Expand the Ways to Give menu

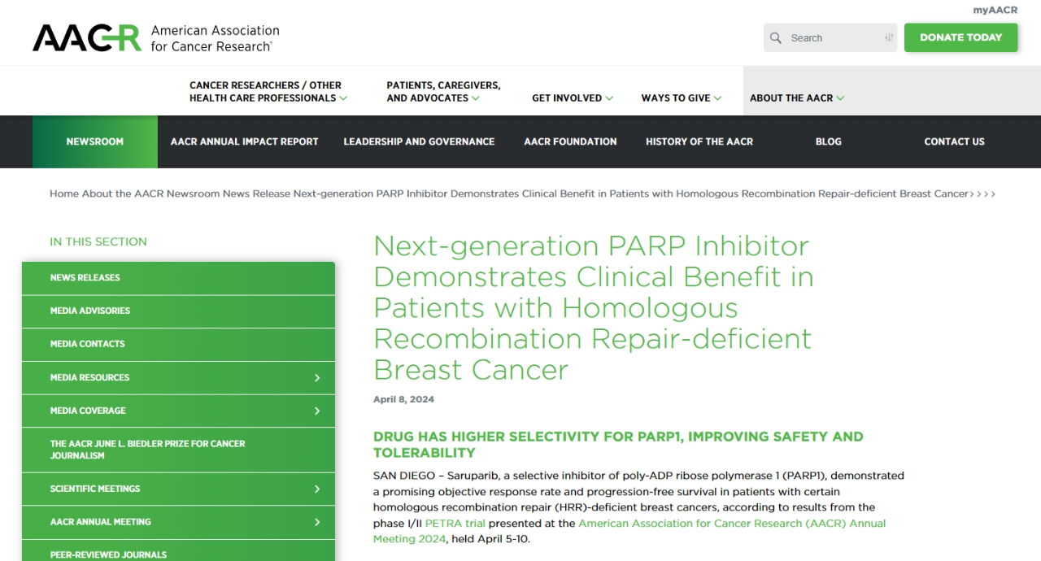click(682, 98)
